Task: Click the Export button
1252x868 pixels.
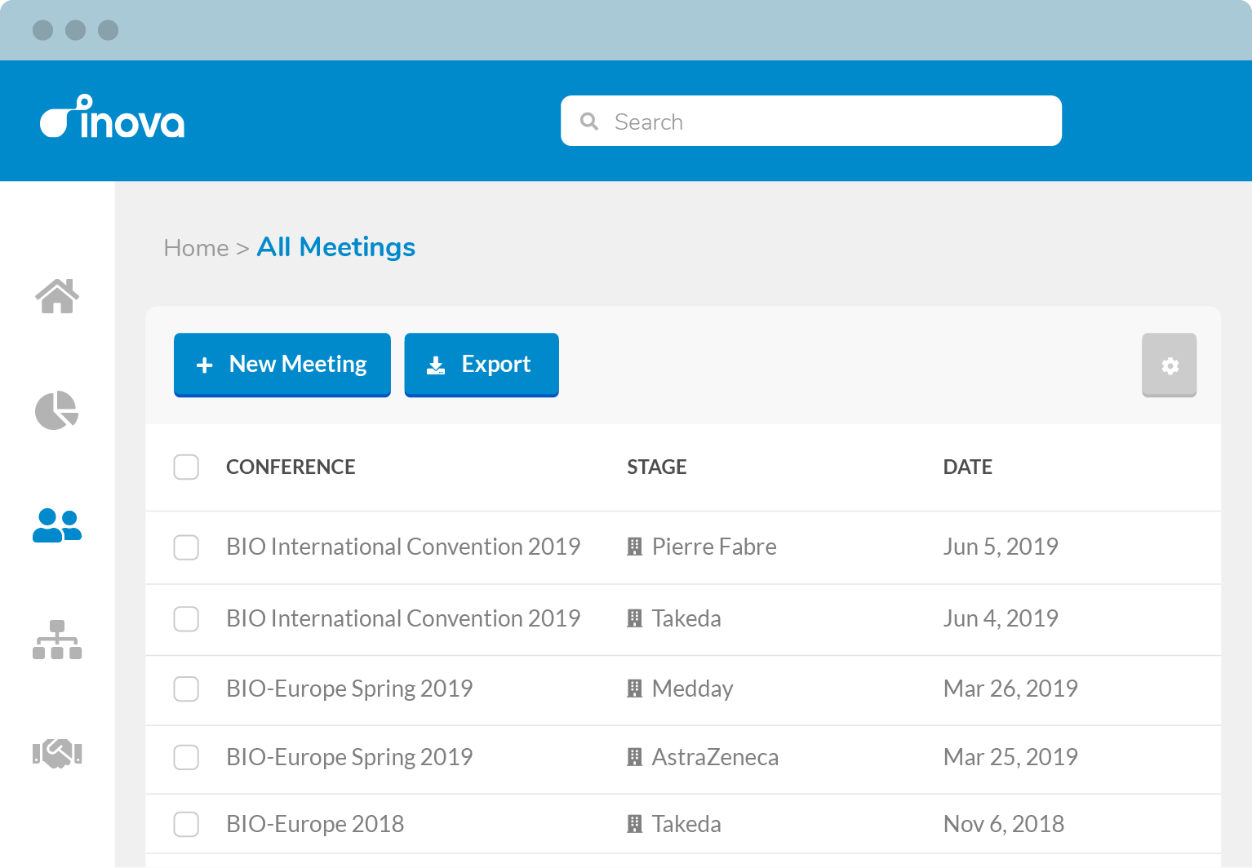Action: tap(482, 365)
